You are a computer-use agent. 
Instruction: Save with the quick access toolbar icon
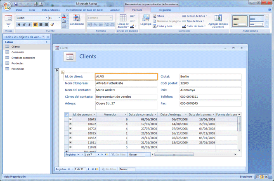(x=16, y=4)
